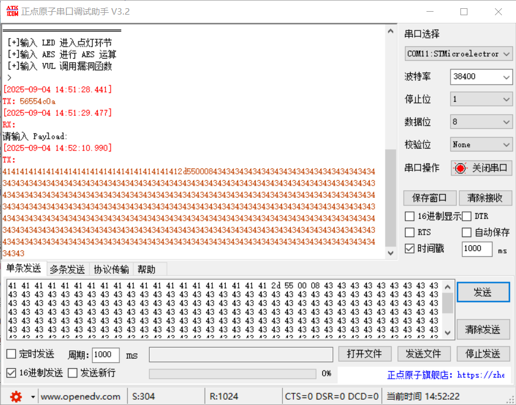Click 发送文件 button
516x405 pixels.
424,354
